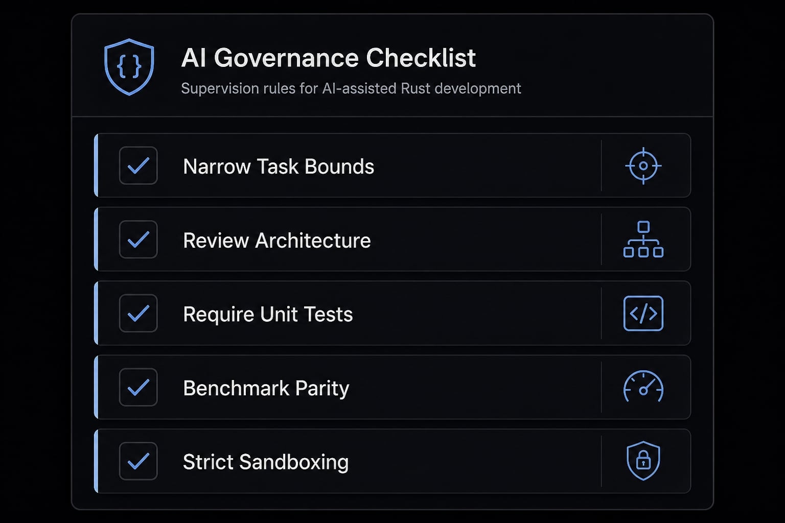785x523 pixels.
Task: Uncheck the Strict Sandboxing checkbox
Action: coord(138,461)
